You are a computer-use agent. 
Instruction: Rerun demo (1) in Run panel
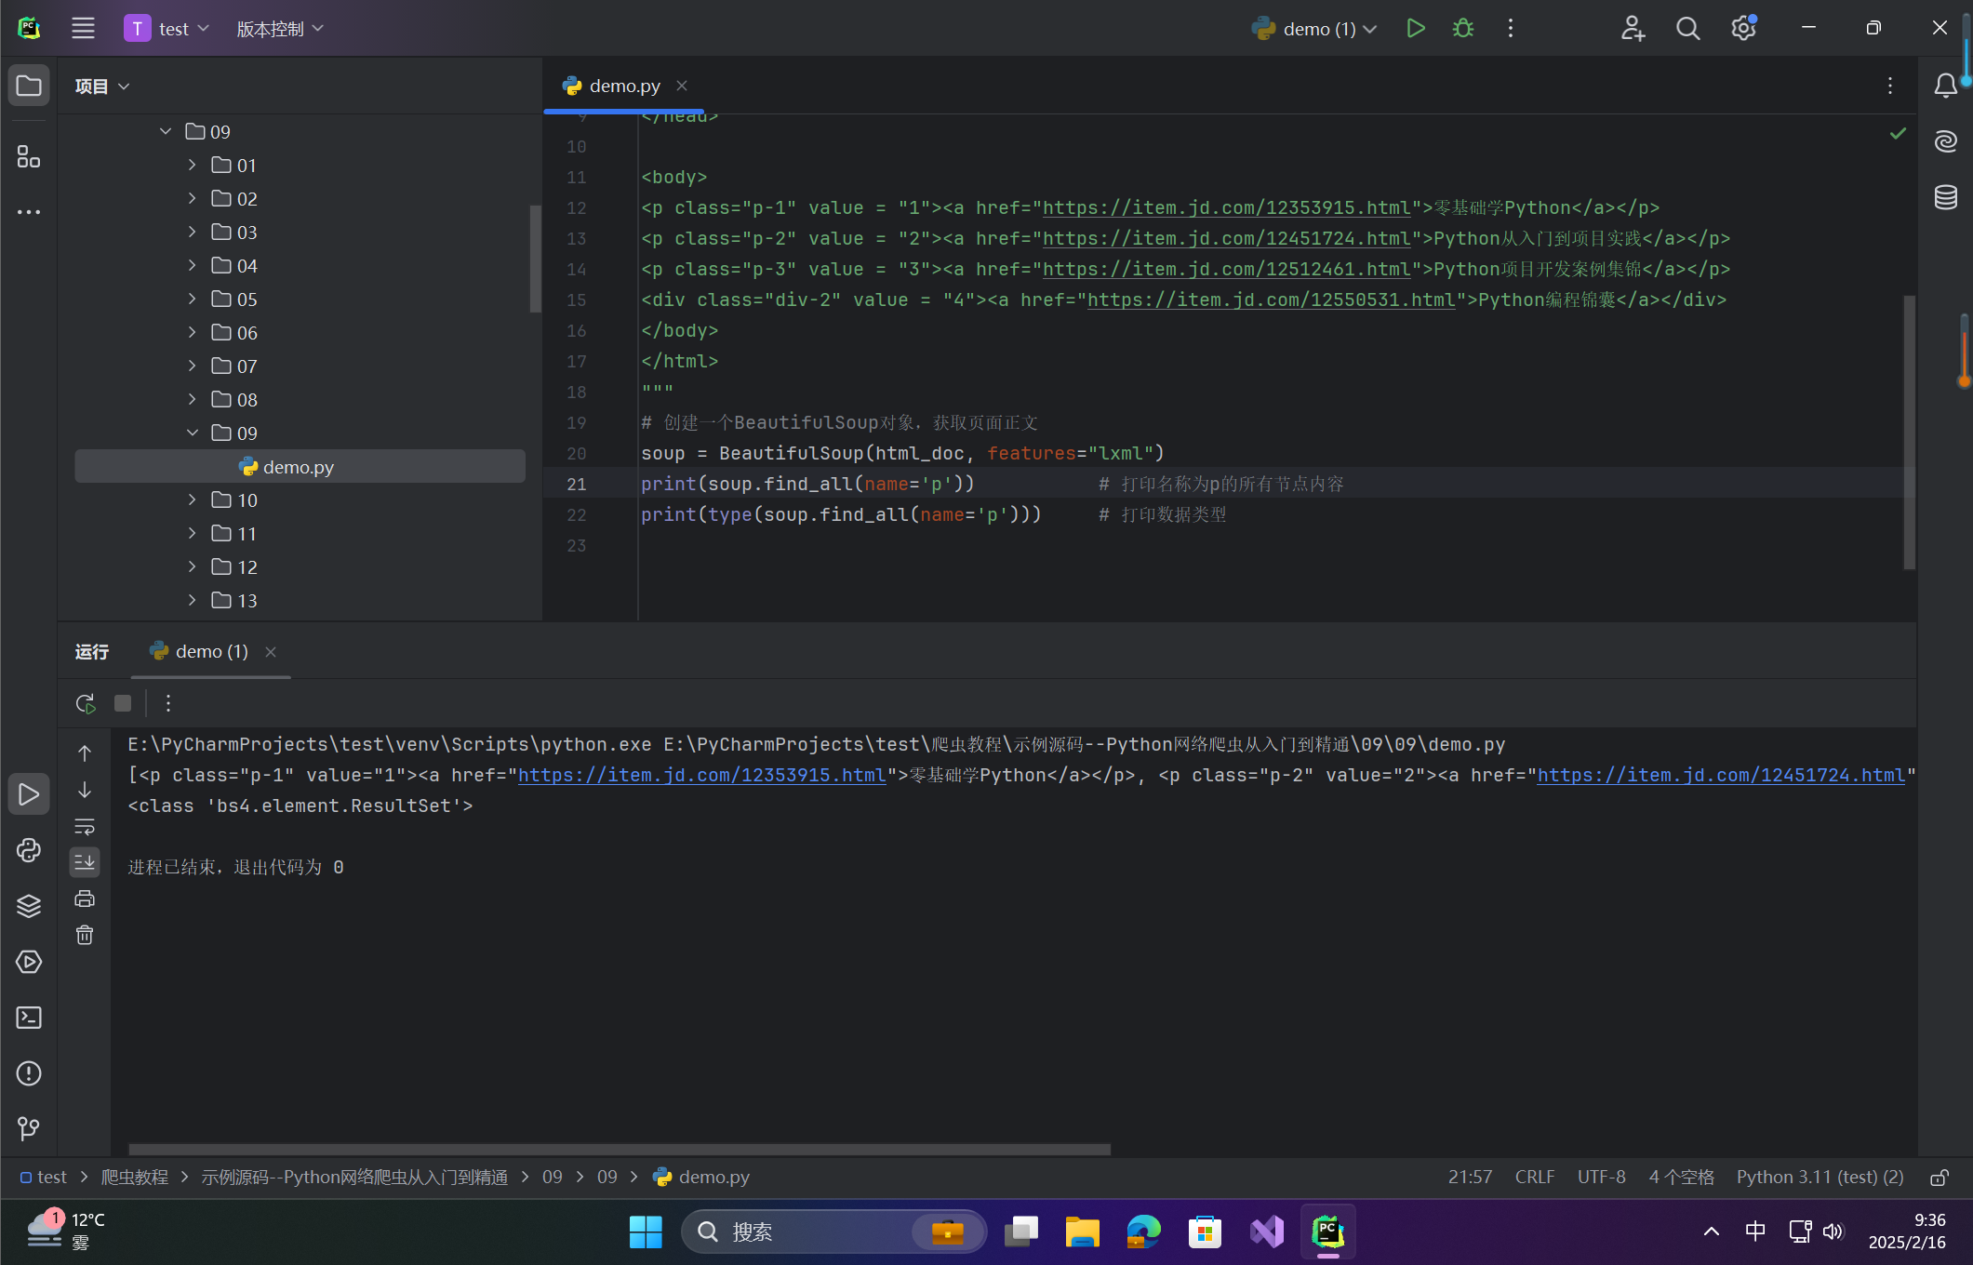[x=85, y=703]
